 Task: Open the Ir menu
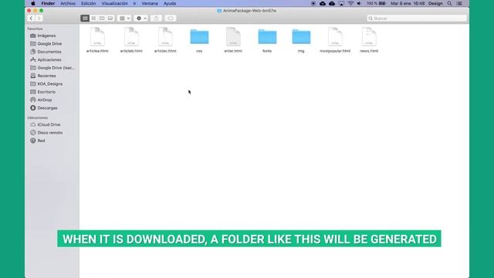(134, 3)
